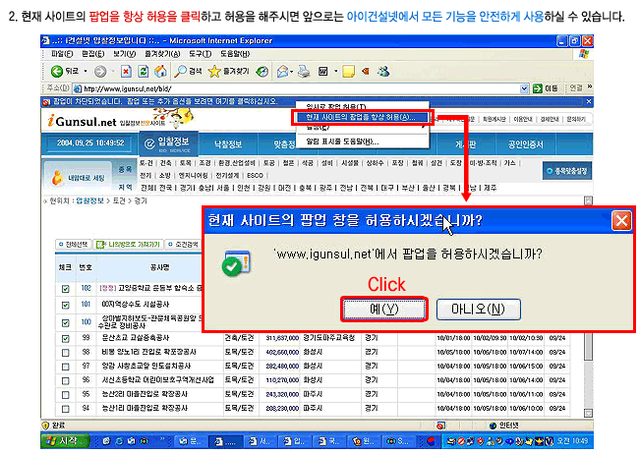Uncheck the checkbox for row 99
640x454 pixels.
[x=65, y=339]
